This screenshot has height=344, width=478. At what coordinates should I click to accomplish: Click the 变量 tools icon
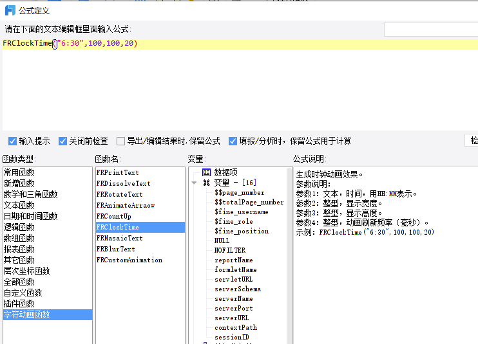pyautogui.click(x=206, y=183)
